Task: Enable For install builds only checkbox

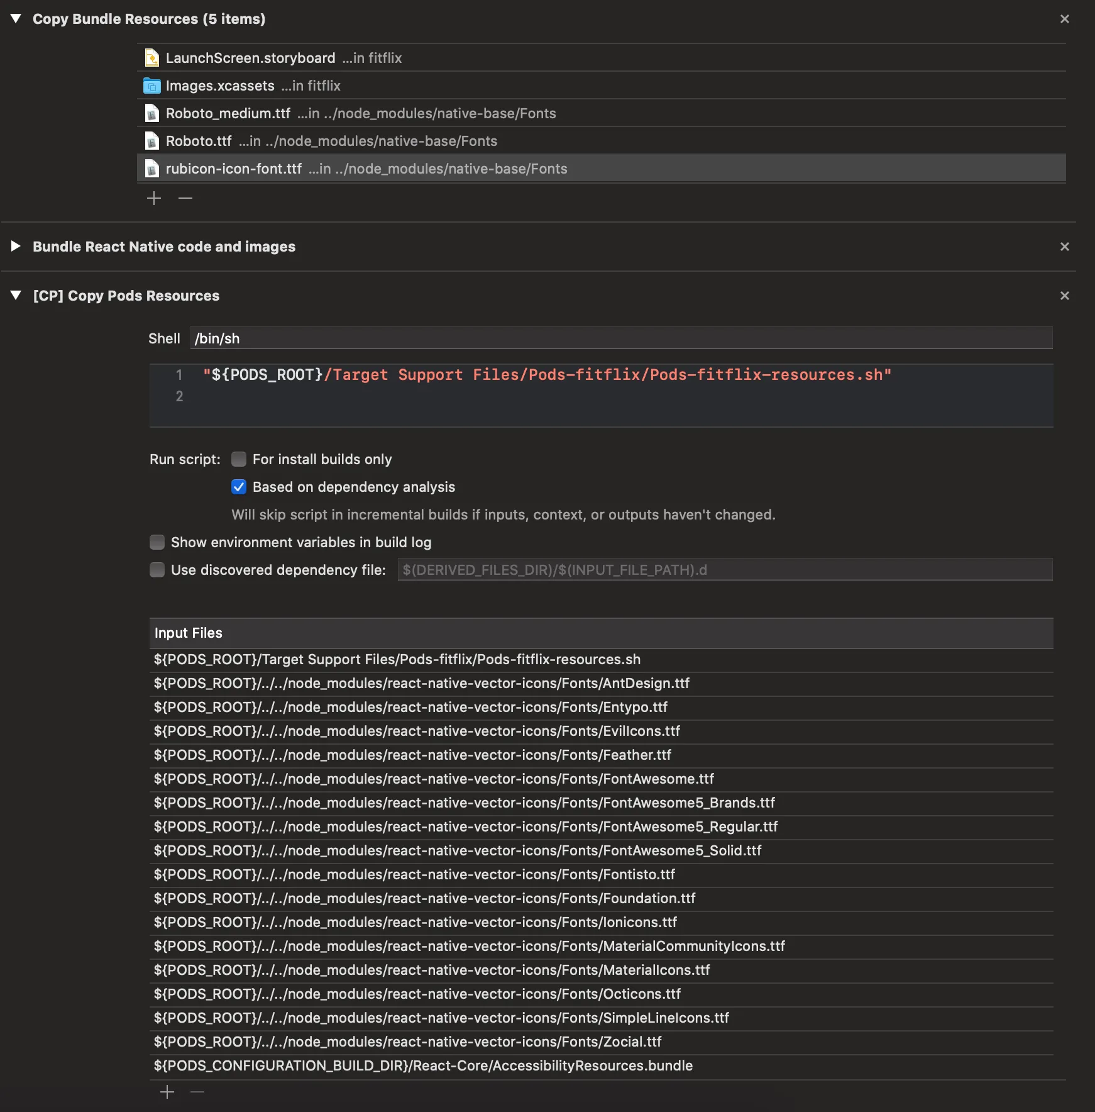Action: (x=239, y=459)
